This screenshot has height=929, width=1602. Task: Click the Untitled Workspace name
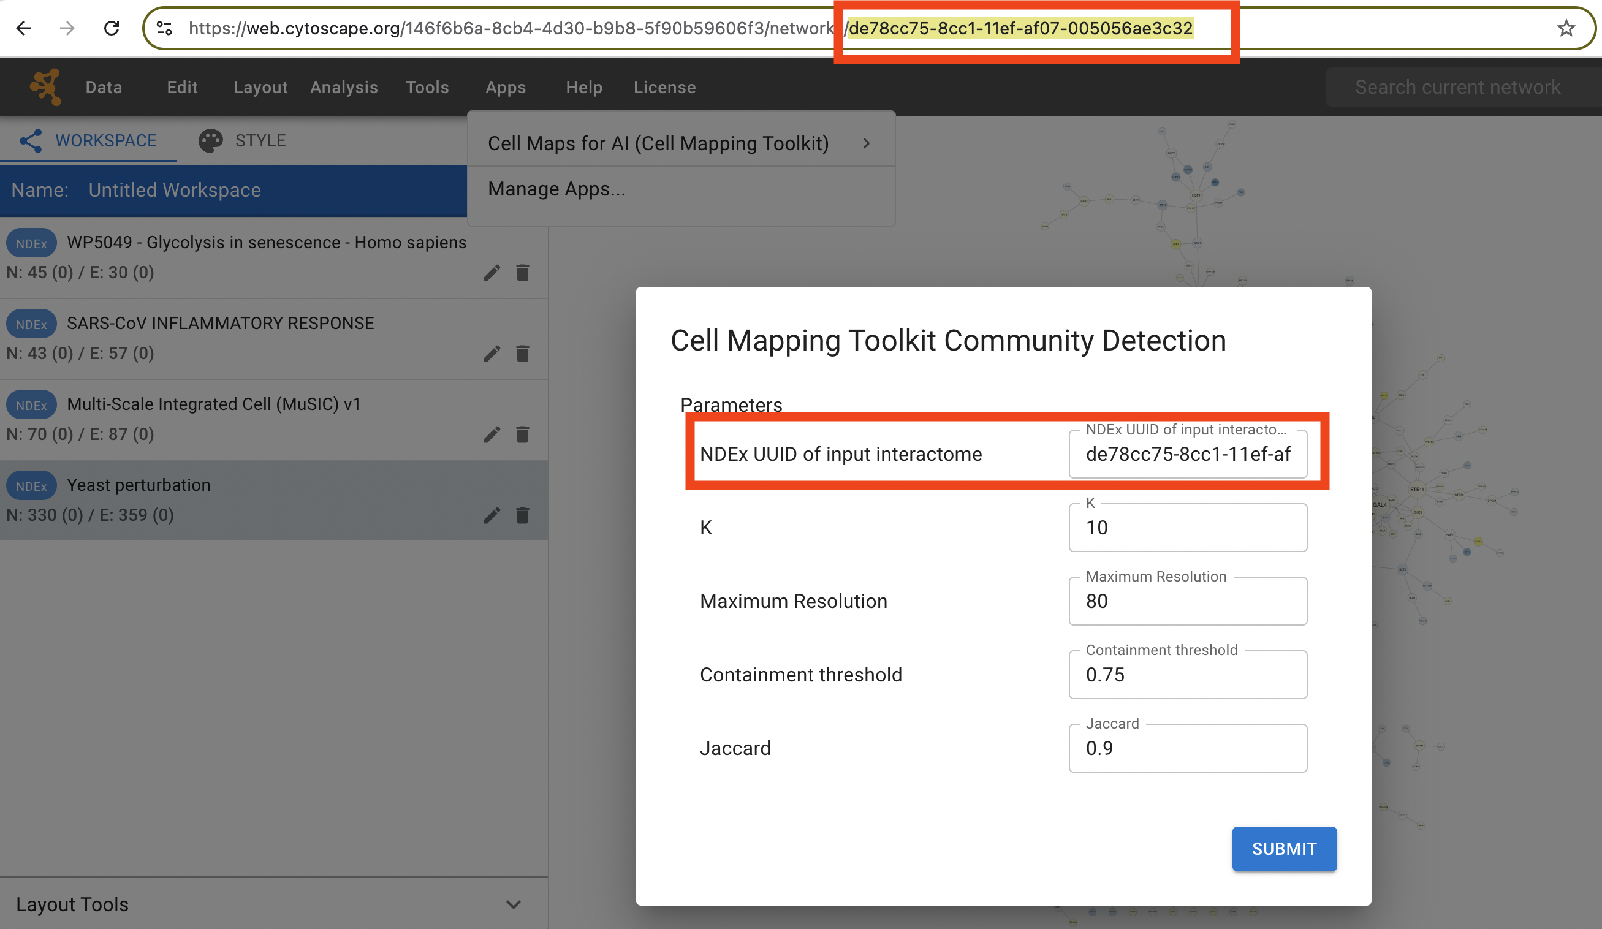coord(174,190)
